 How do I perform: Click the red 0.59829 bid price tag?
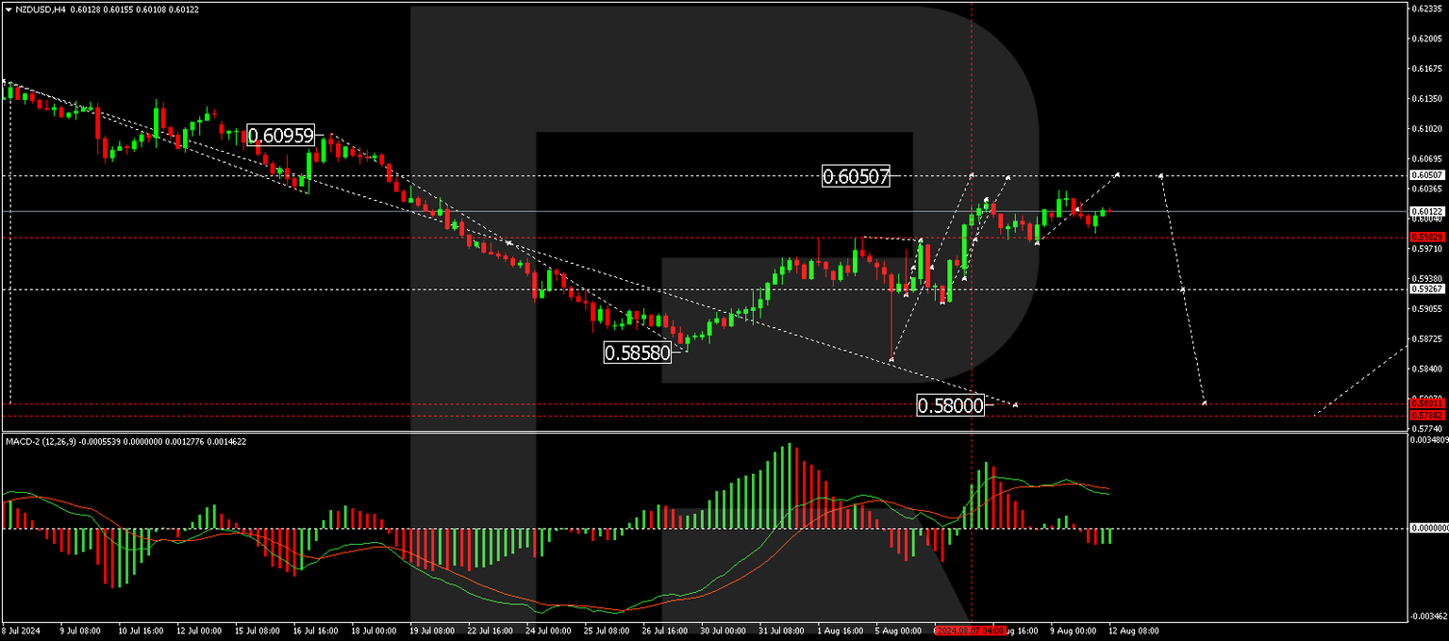tap(1427, 238)
